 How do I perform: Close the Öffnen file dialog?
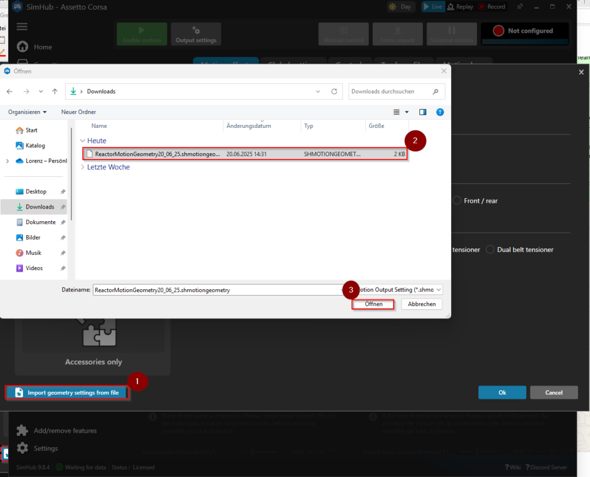coord(444,71)
